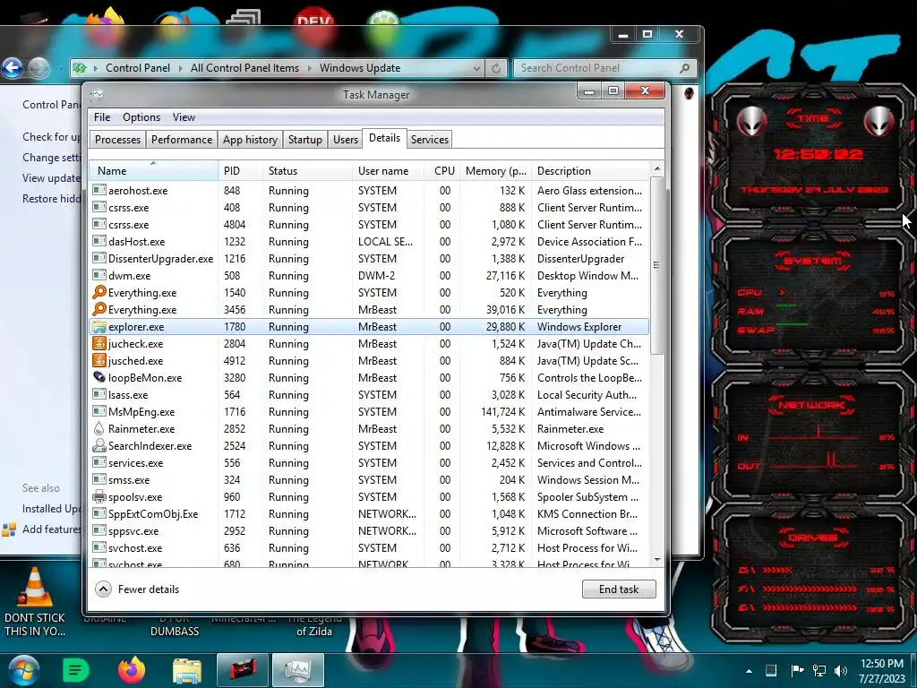The image size is (917, 688).
Task: Switch to the Processes tab
Action: click(x=117, y=139)
